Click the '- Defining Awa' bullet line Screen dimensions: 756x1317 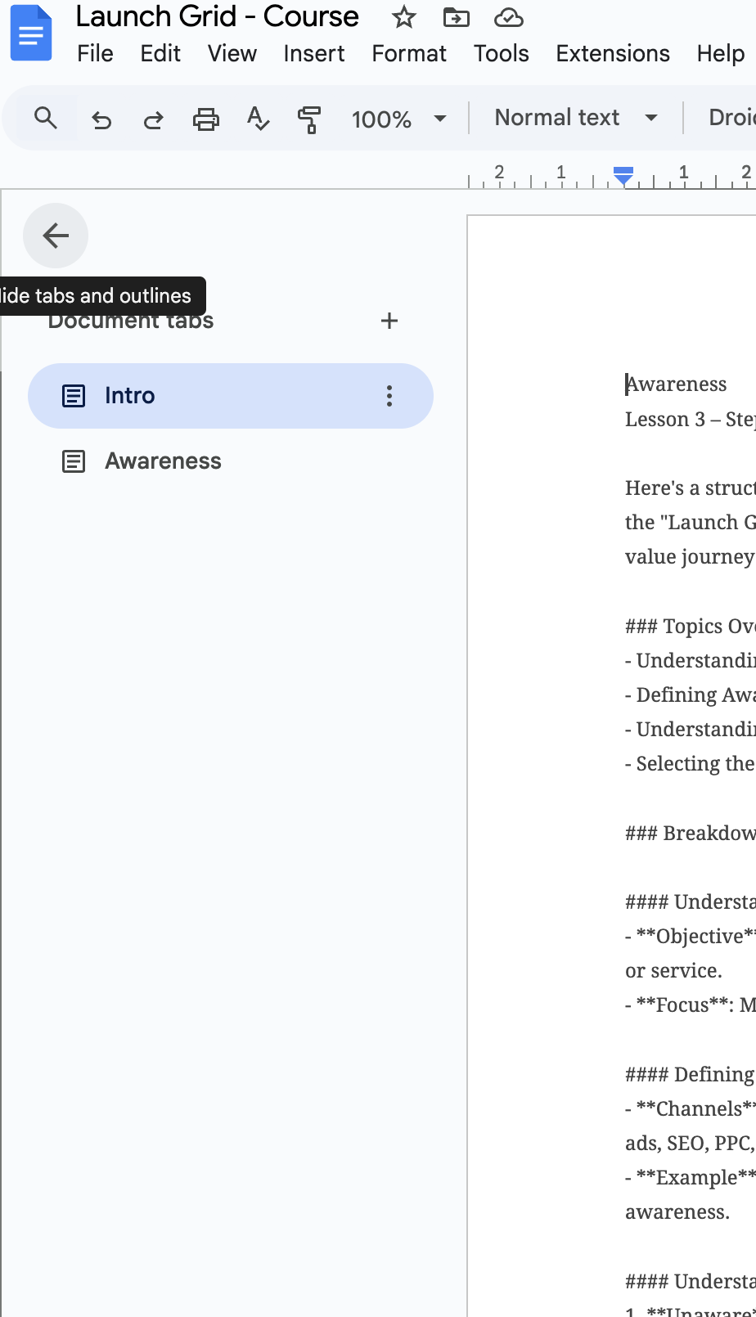[x=690, y=695]
